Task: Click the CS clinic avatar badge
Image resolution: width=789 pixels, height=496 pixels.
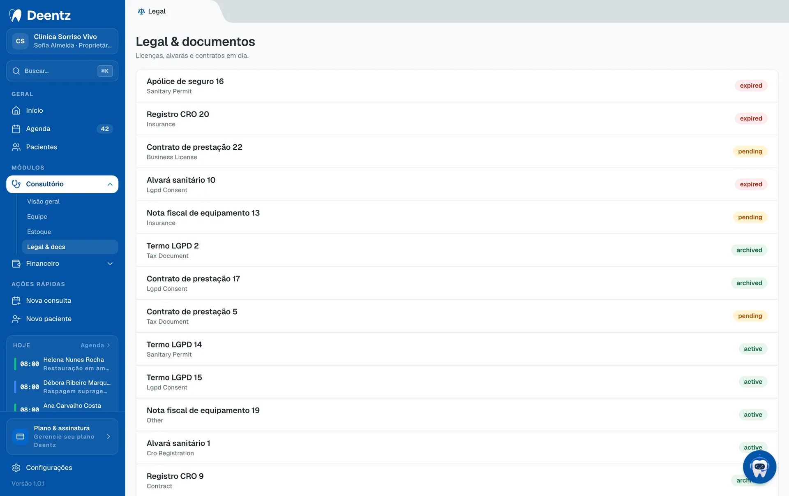Action: 20,41
